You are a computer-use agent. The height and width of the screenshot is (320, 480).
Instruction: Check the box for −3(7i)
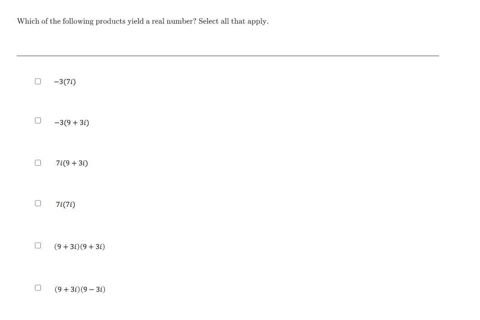(x=38, y=81)
